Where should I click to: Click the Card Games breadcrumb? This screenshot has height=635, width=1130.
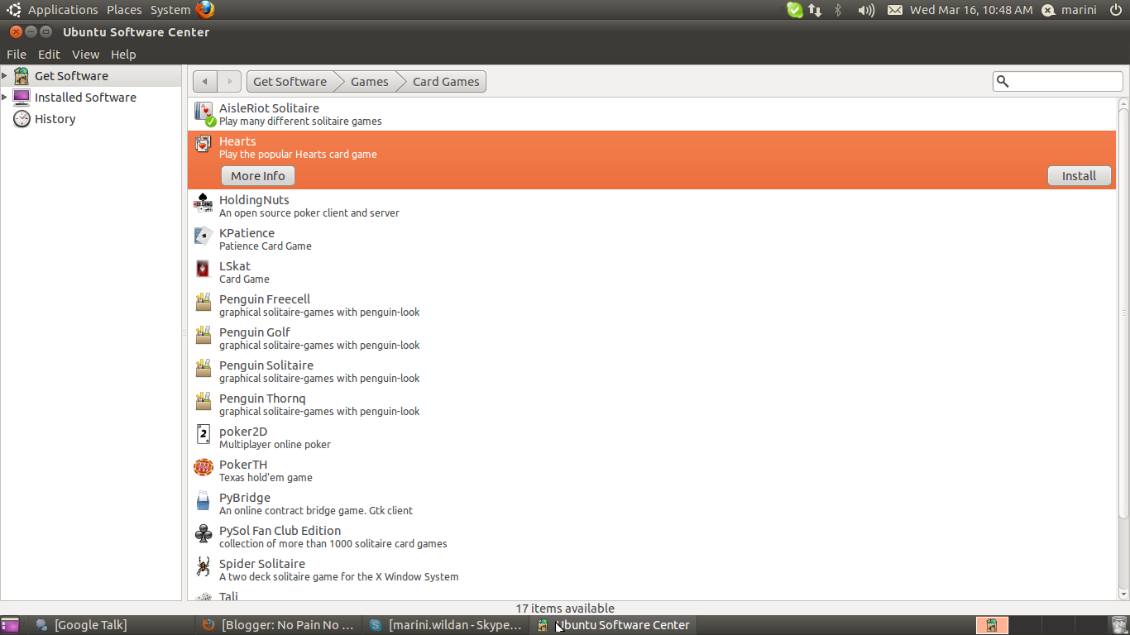click(x=445, y=81)
